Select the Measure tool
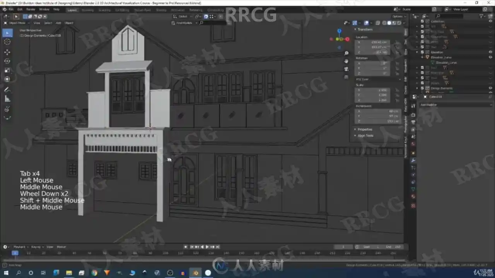The height and width of the screenshot is (278, 495). (7, 99)
